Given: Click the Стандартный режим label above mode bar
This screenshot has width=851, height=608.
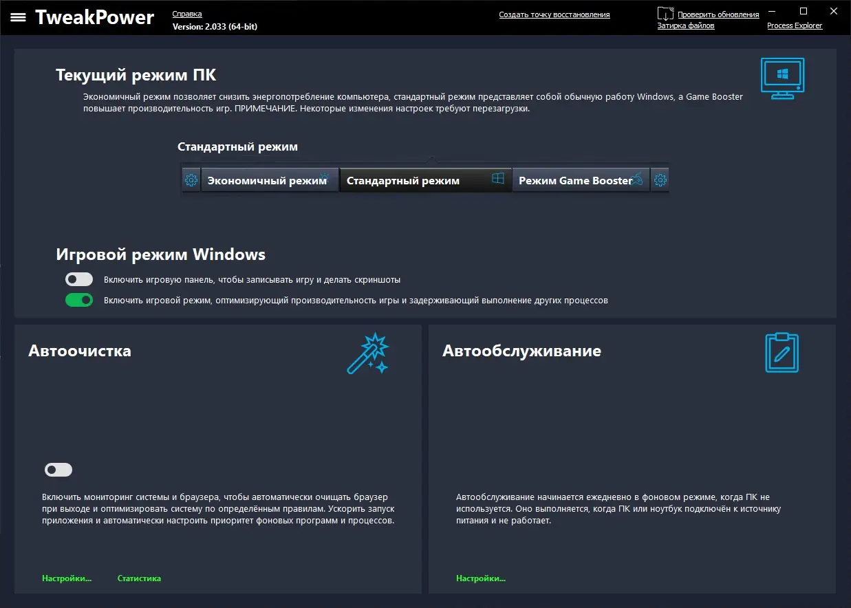Looking at the screenshot, I should click(237, 146).
